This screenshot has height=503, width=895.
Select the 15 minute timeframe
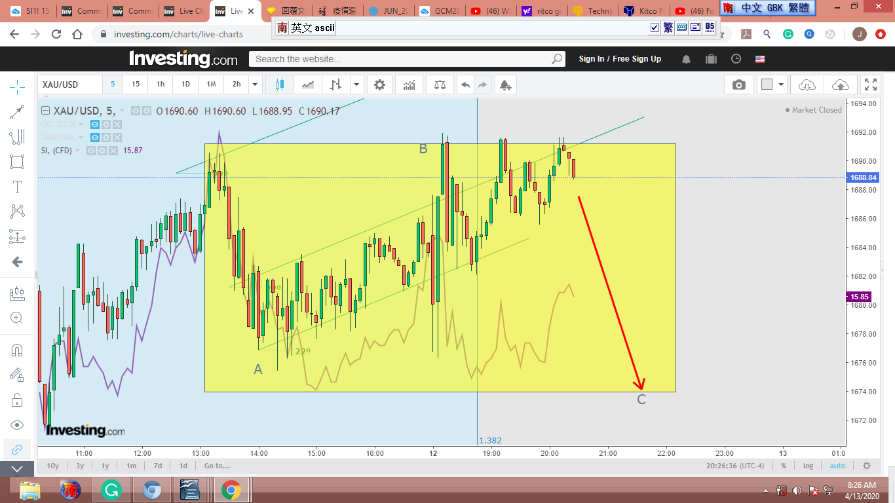tap(136, 84)
